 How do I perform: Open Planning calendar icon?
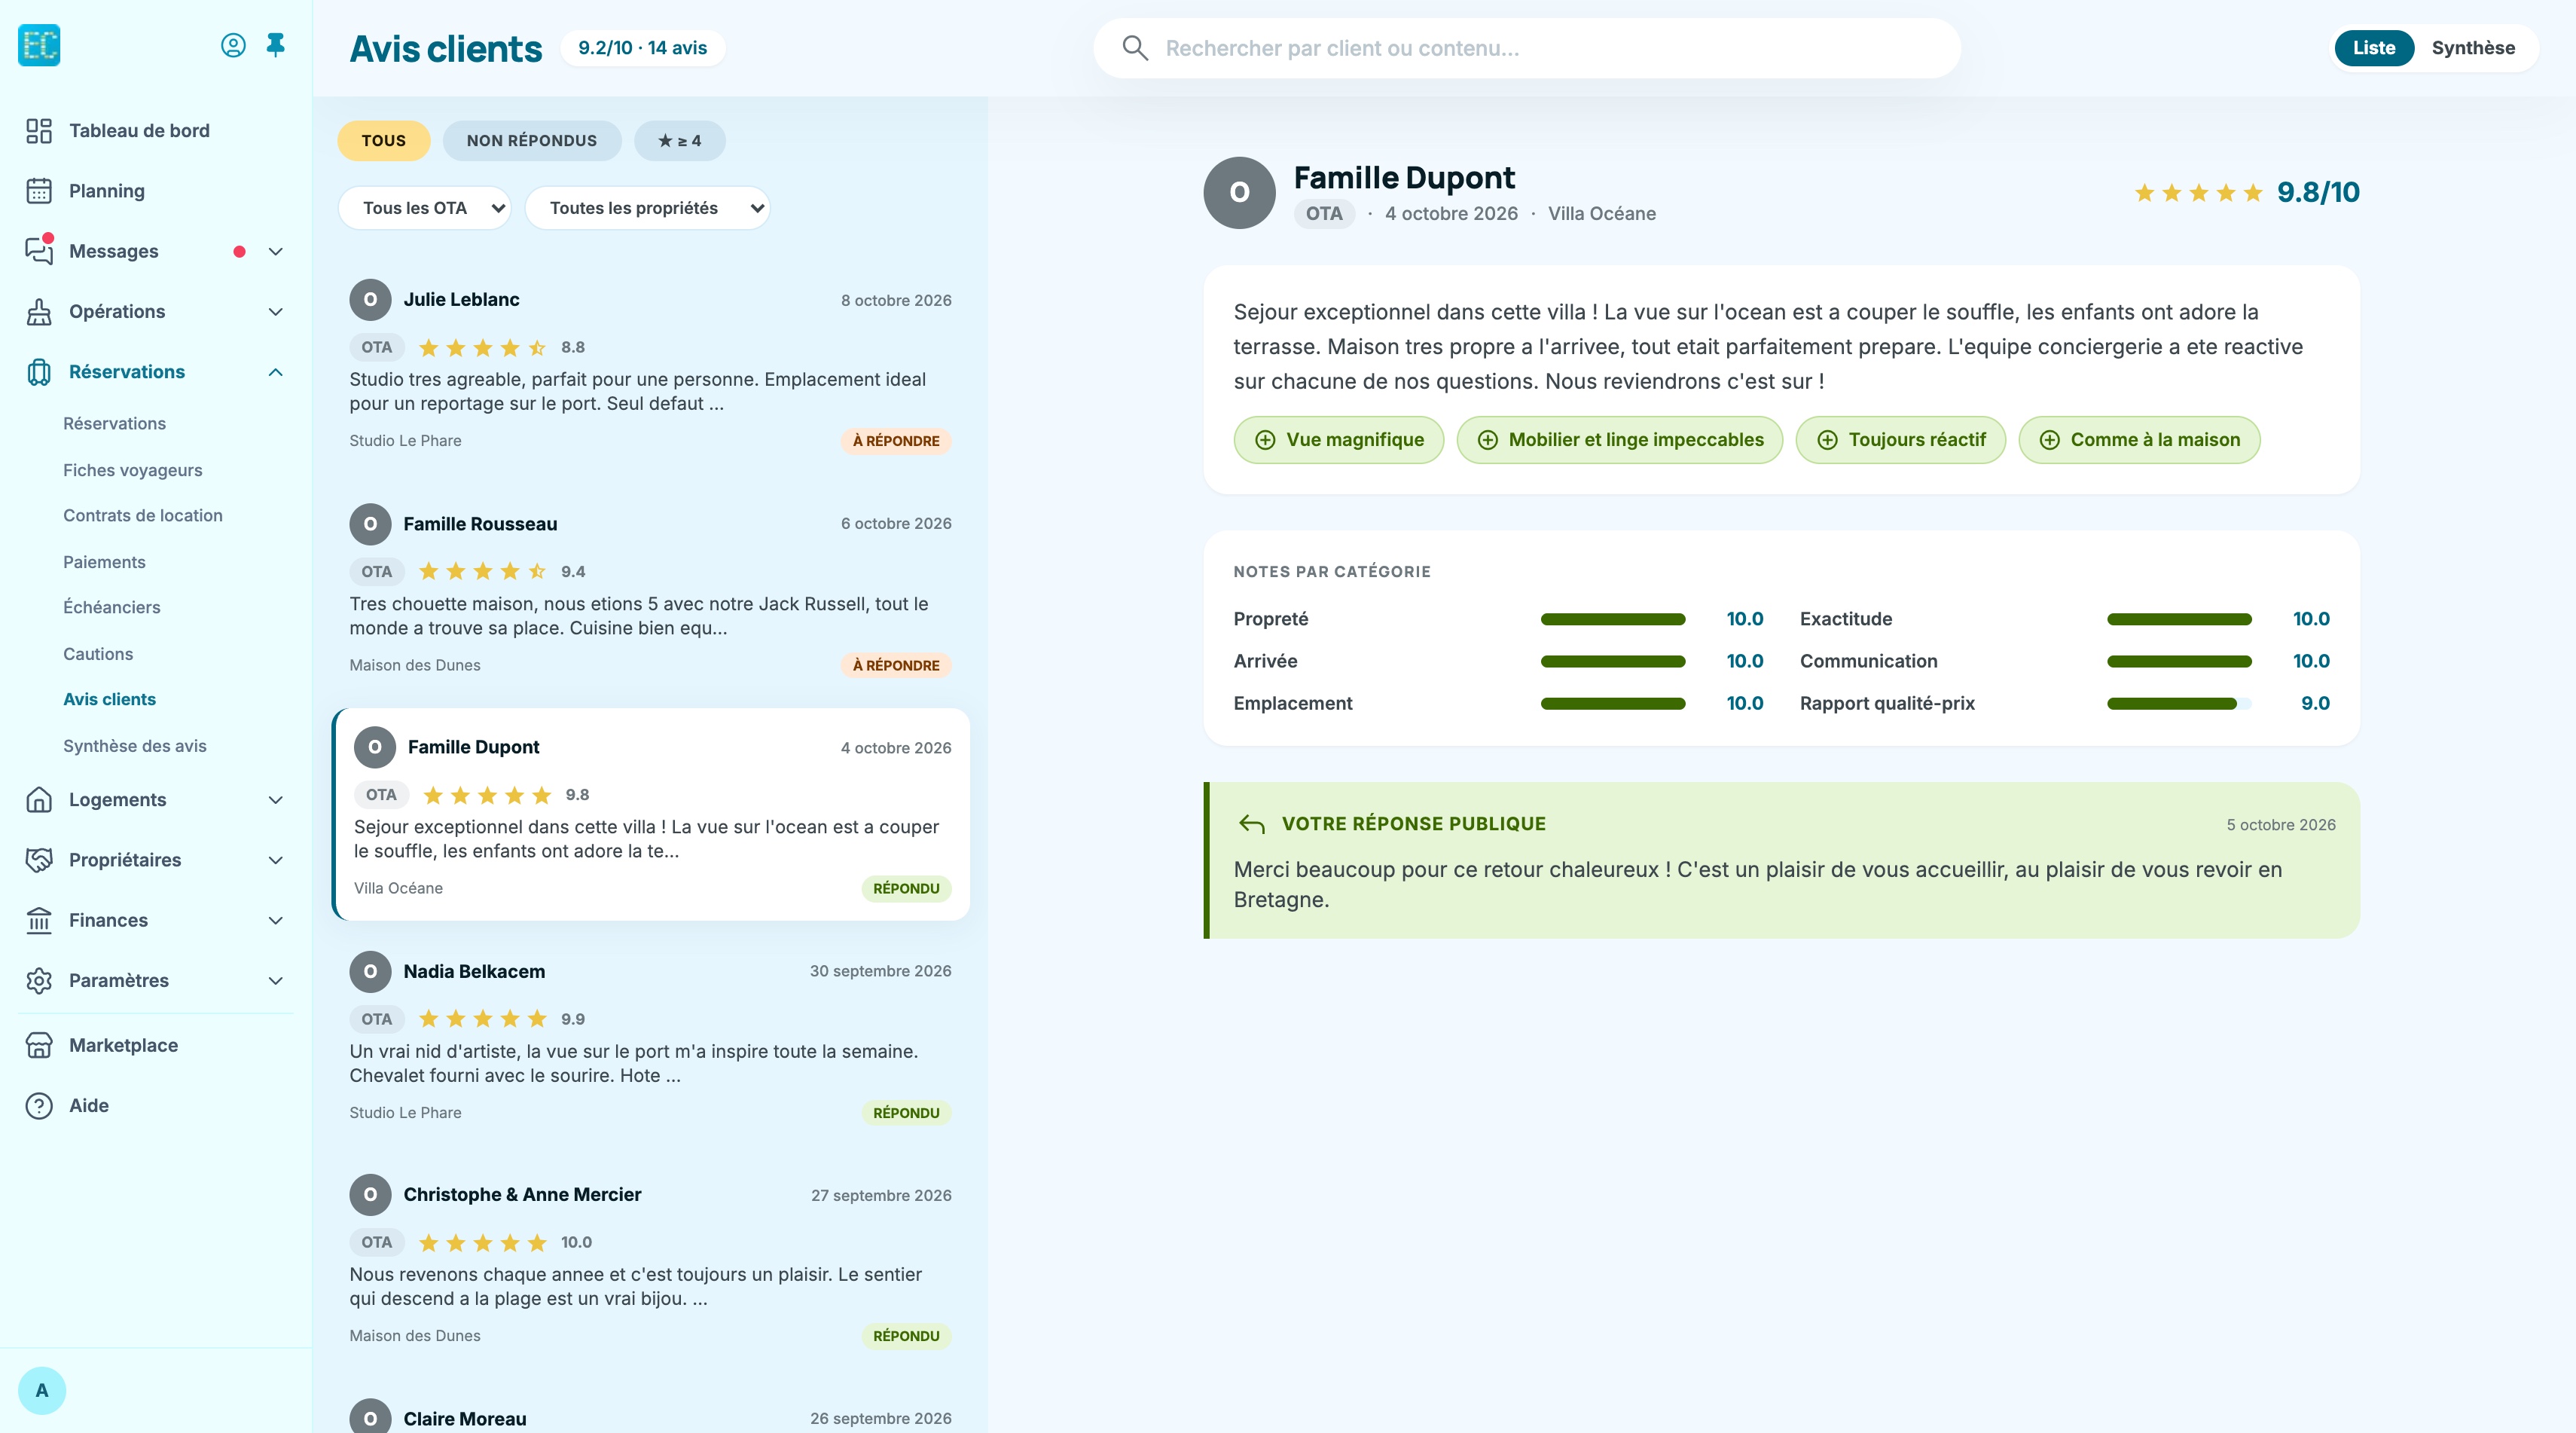pos(39,191)
